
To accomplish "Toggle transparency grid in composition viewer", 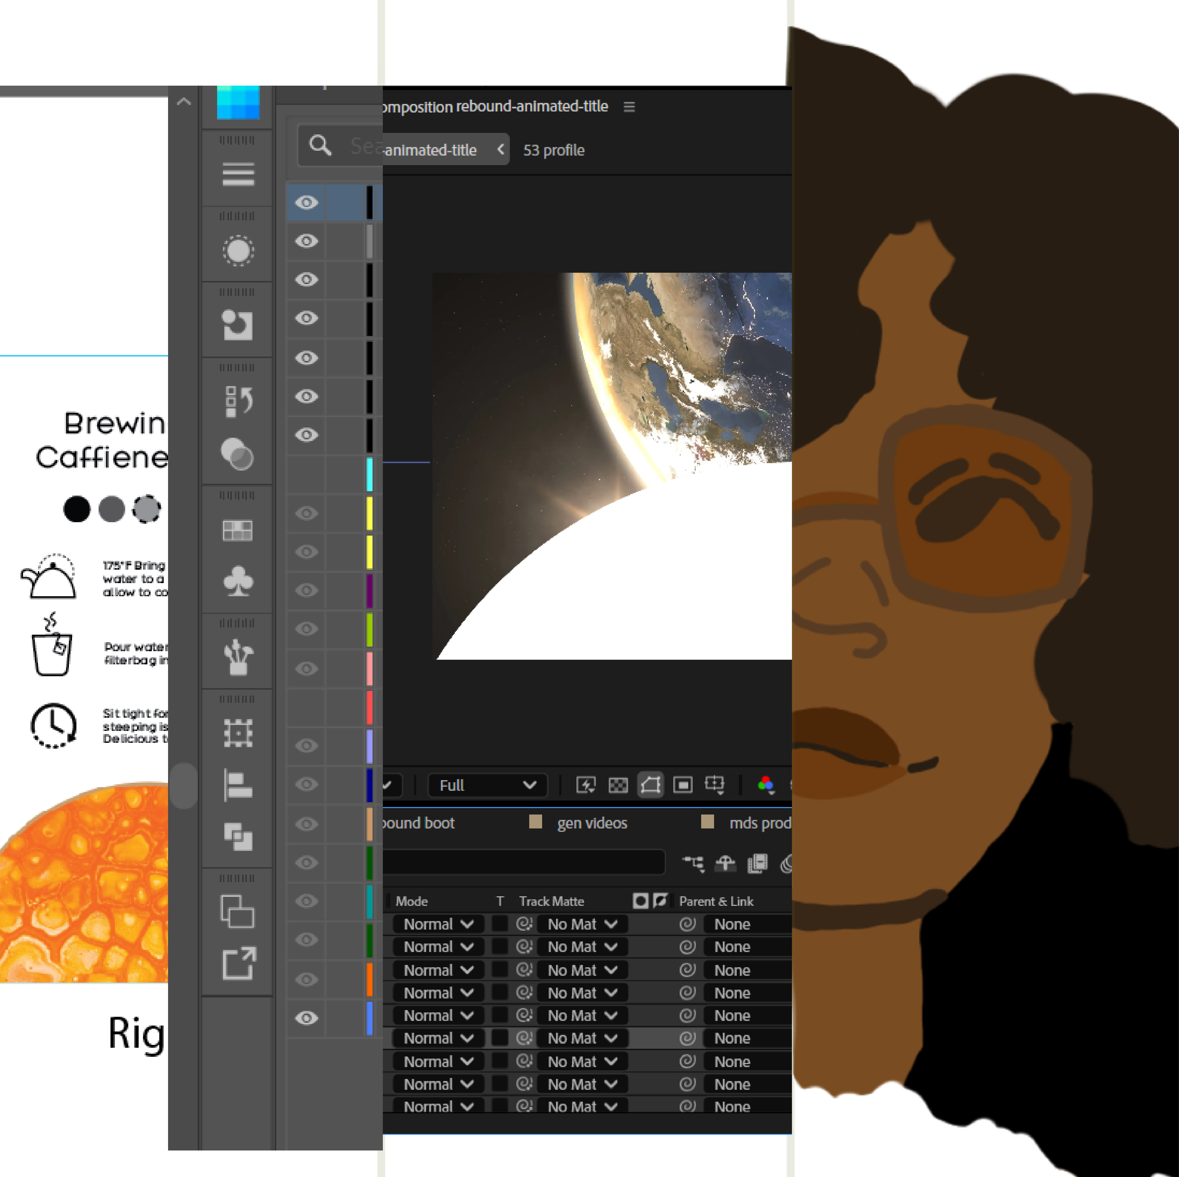I will coord(618,785).
